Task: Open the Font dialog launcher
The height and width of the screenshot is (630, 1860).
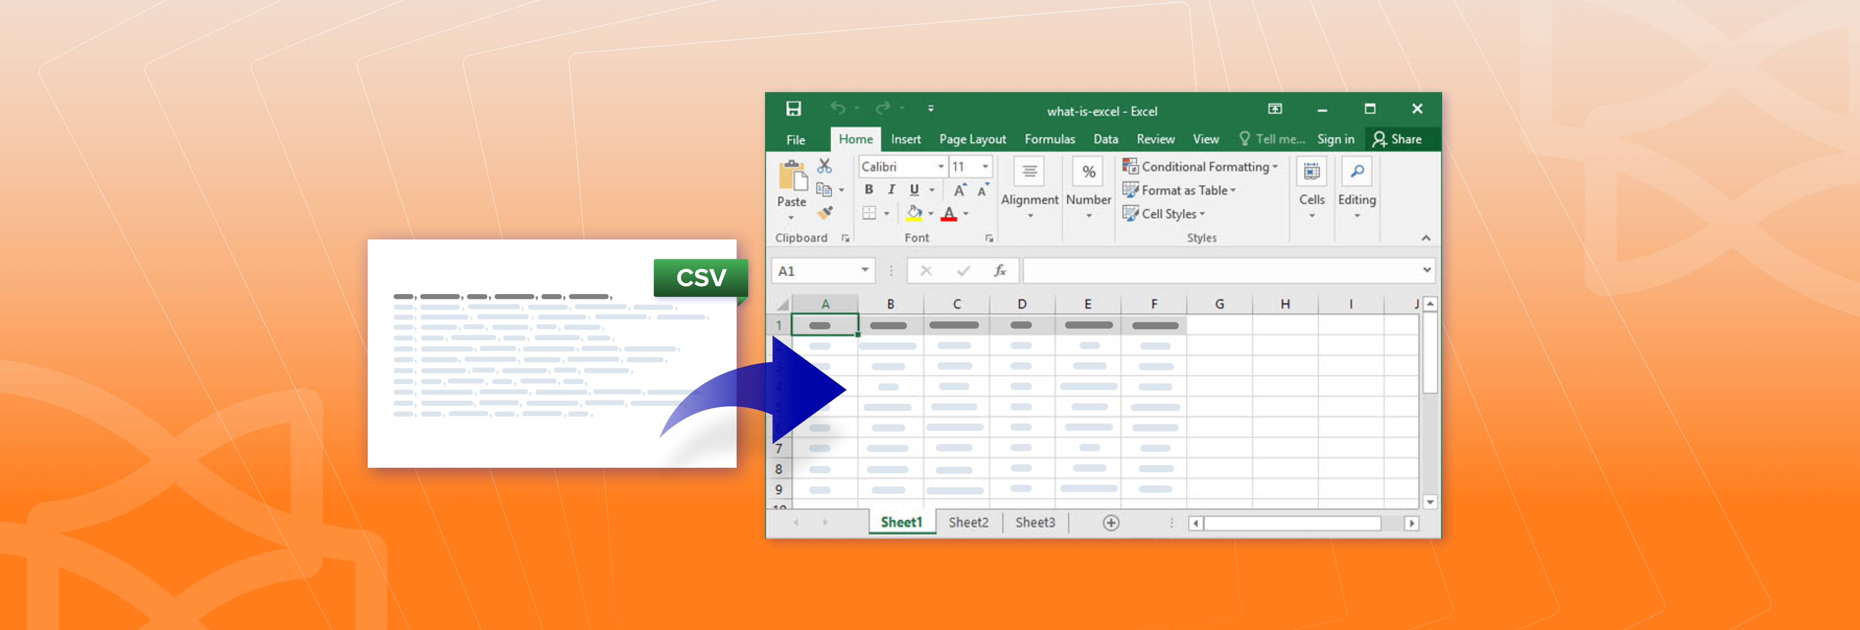Action: (989, 238)
